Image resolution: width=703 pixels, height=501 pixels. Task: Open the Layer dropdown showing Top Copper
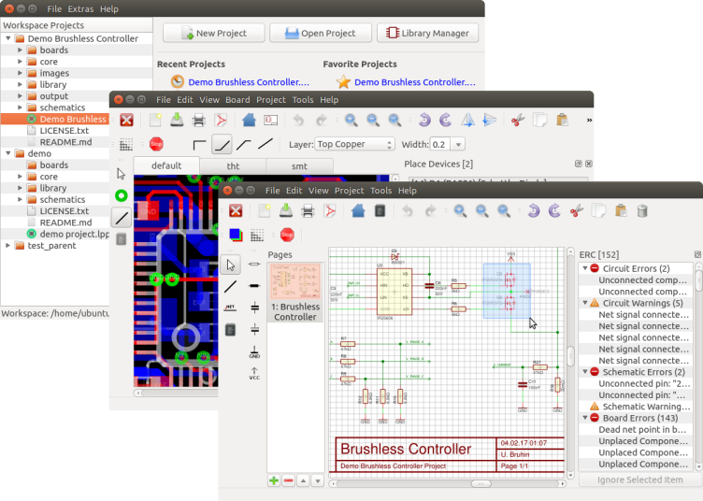coord(354,144)
